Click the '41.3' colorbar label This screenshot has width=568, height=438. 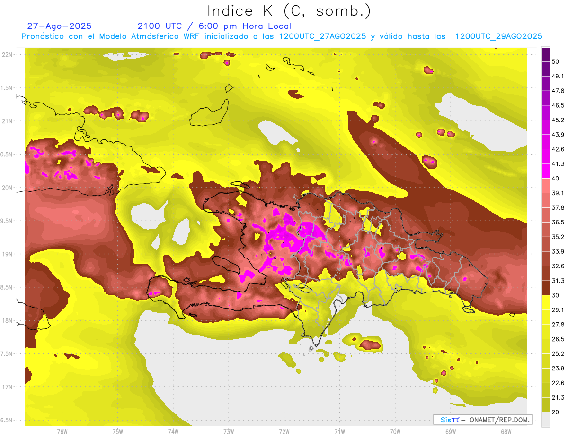[558, 164]
